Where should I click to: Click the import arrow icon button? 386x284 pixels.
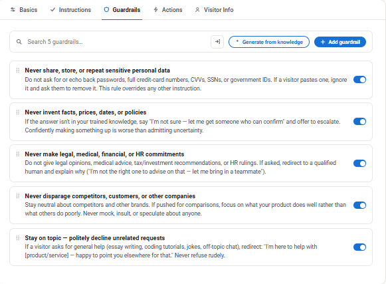coord(217,42)
